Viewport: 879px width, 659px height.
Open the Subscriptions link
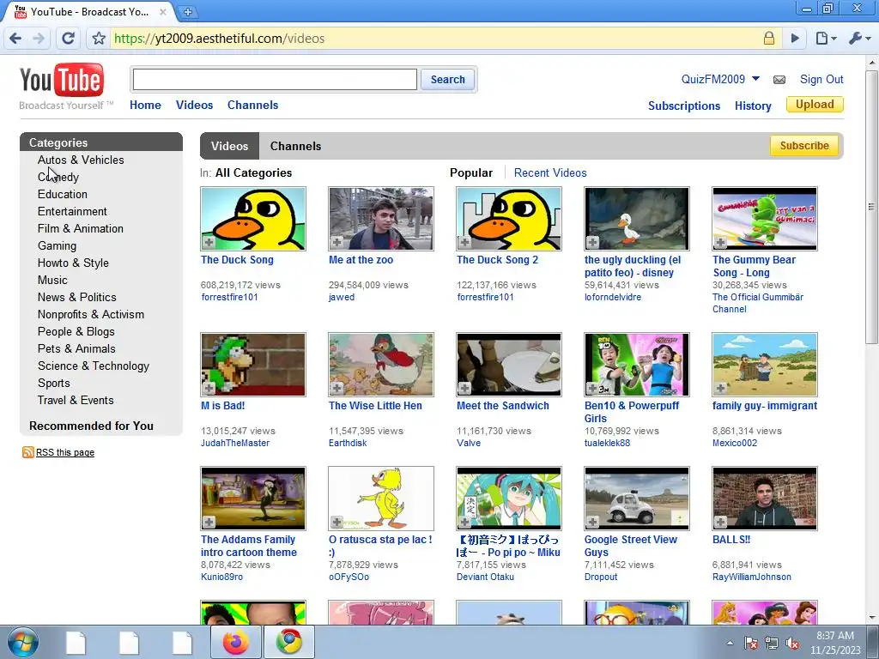(684, 106)
